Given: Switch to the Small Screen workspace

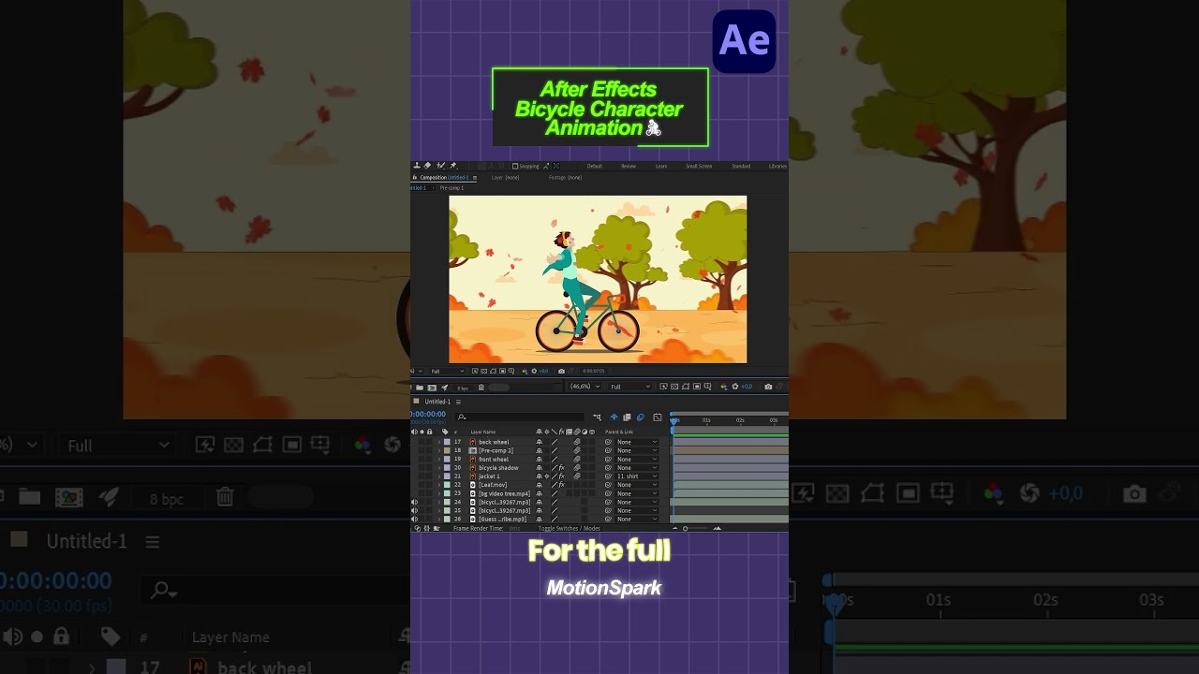Looking at the screenshot, I should coord(699,166).
